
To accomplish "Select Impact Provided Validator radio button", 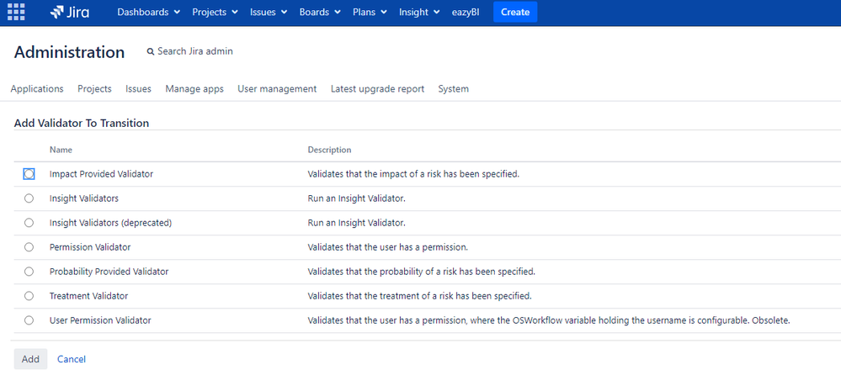I will pos(29,174).
